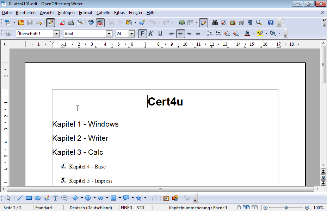This screenshot has height=211, width=327.
Task: Expand the Table insert dropdown arrow
Action: [197, 23]
